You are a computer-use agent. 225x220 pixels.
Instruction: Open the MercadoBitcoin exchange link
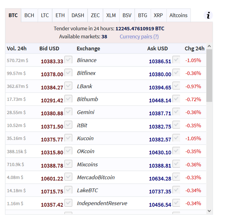[96, 177]
